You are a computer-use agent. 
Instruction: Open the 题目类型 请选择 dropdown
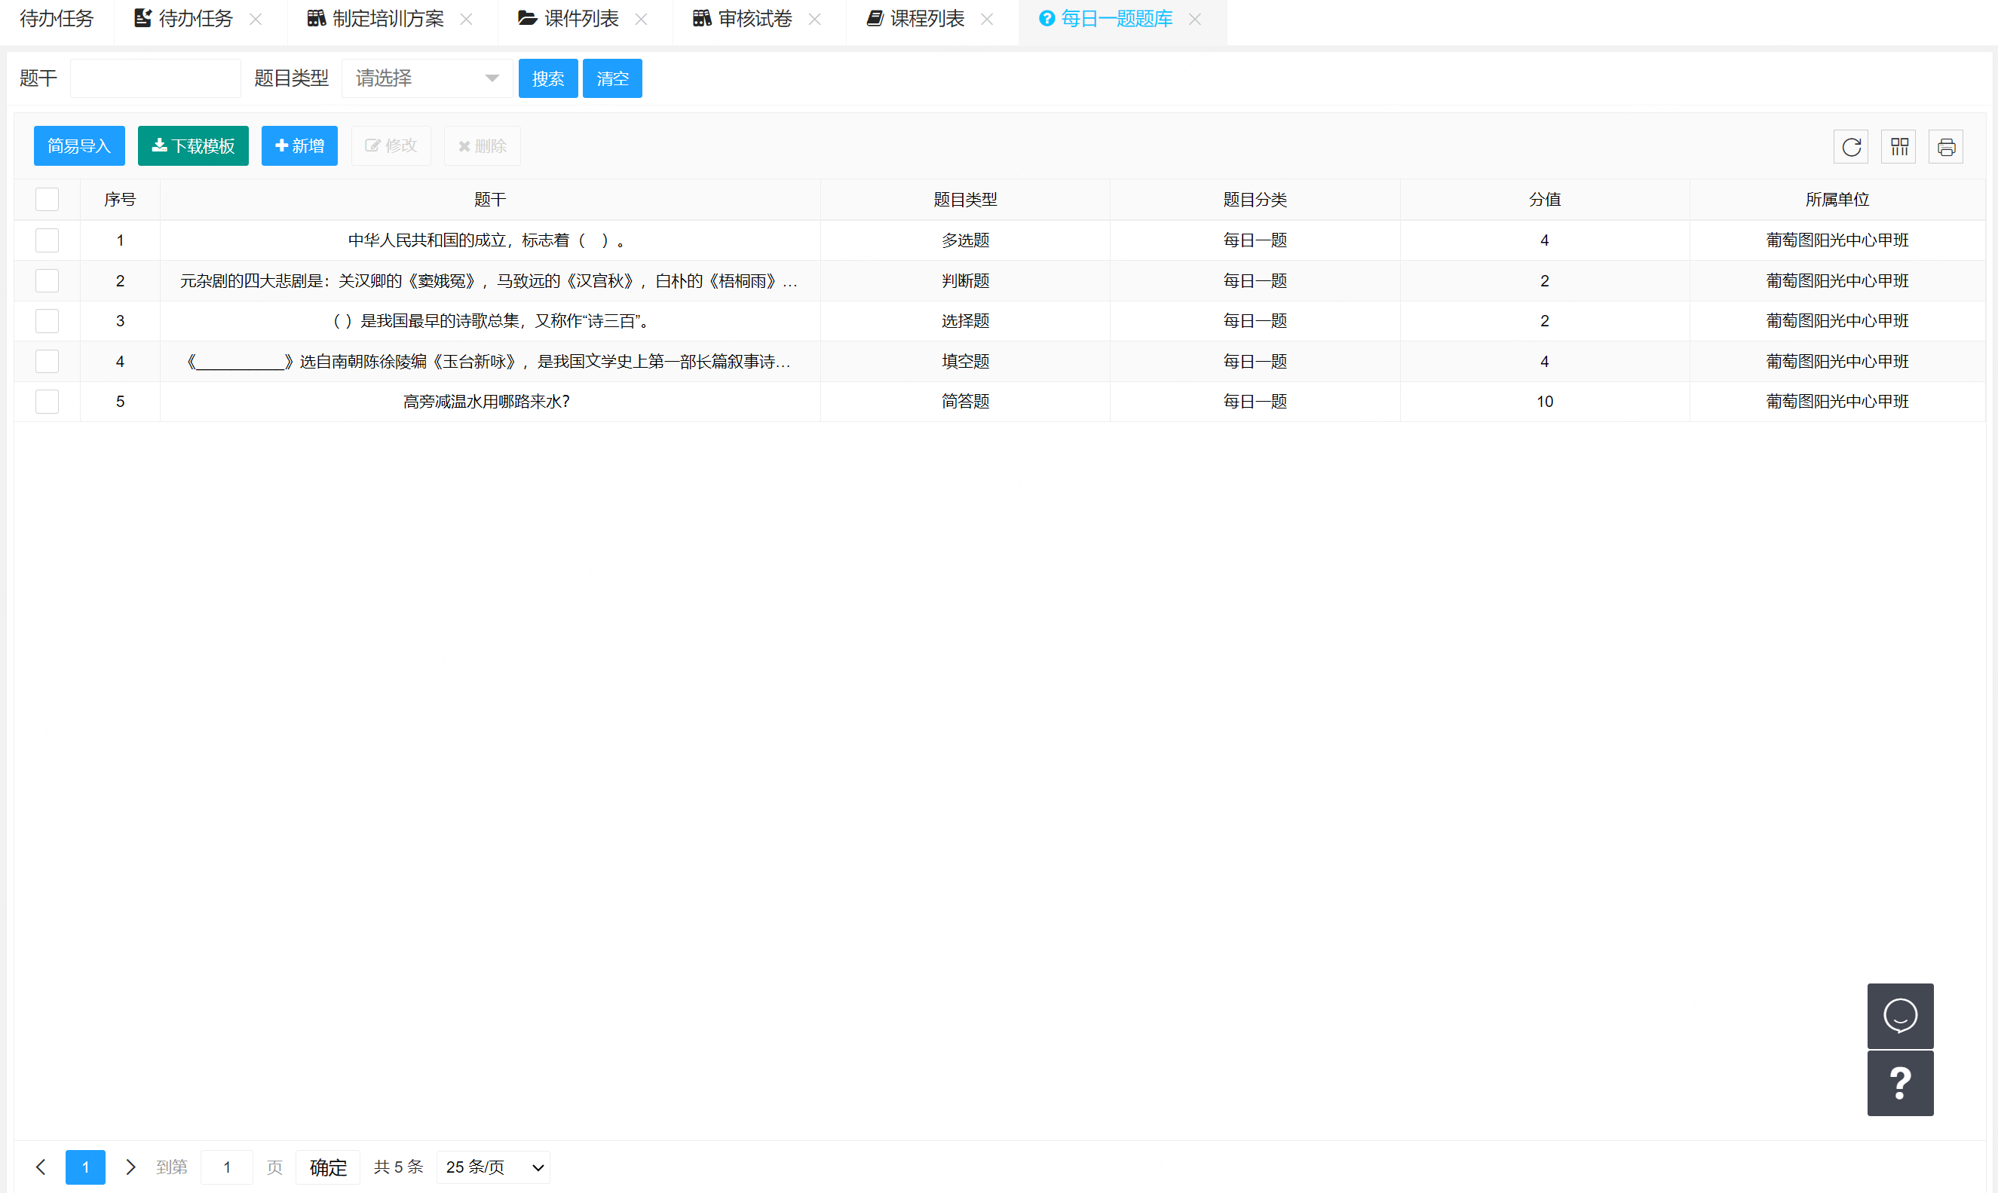[x=427, y=78]
